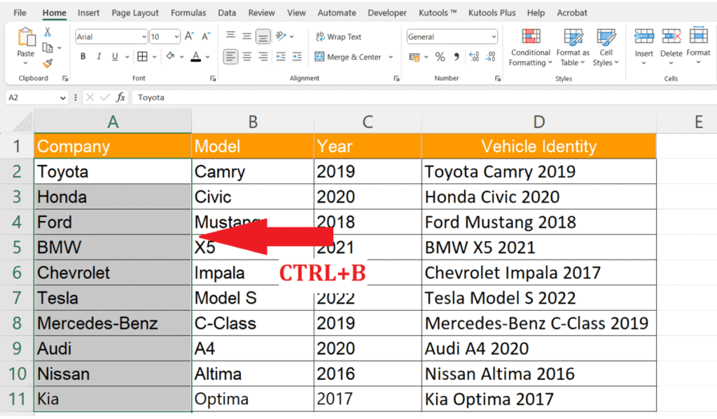The width and height of the screenshot is (717, 419).
Task: Select cell containing Mercedes-Benz
Action: (113, 323)
